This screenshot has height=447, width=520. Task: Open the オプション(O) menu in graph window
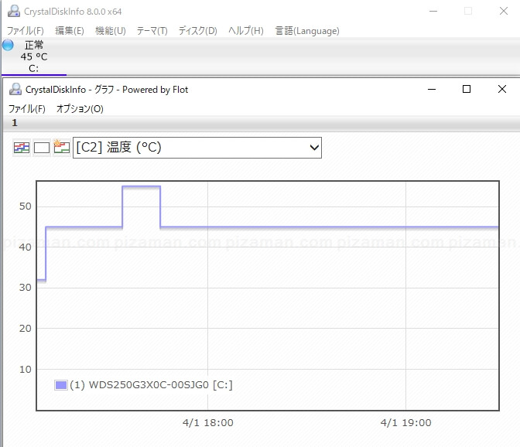[80, 109]
